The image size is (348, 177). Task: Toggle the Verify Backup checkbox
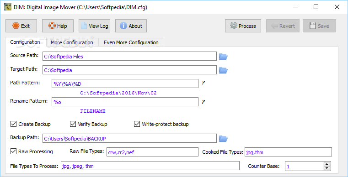73,124
